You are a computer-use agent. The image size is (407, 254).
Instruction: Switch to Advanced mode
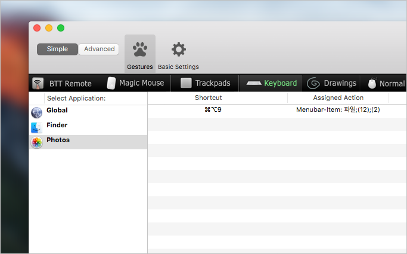tap(99, 49)
